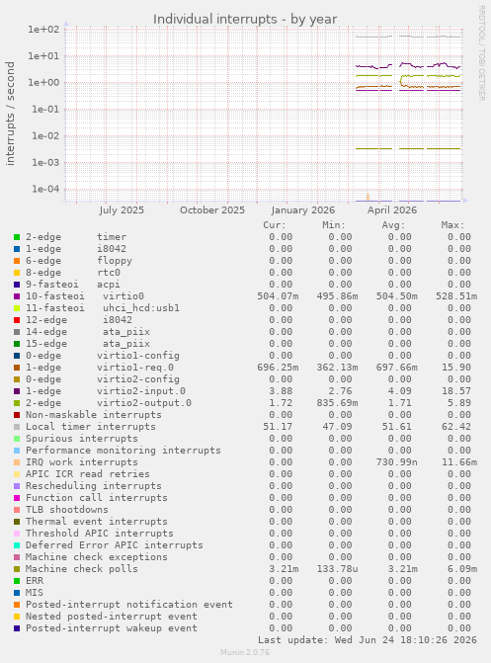This screenshot has width=491, height=663.
Task: Click the magenta swatch for Function call interrupts
Action: (17, 498)
